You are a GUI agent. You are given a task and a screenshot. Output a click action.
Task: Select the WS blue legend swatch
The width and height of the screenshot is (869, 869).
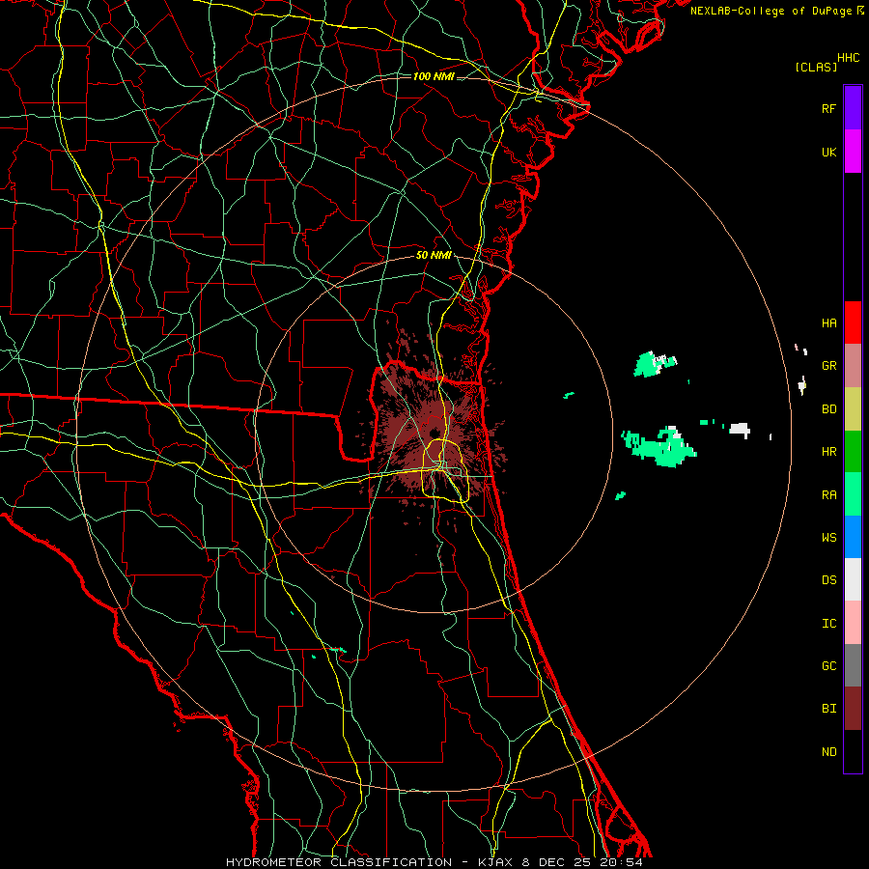tap(853, 537)
